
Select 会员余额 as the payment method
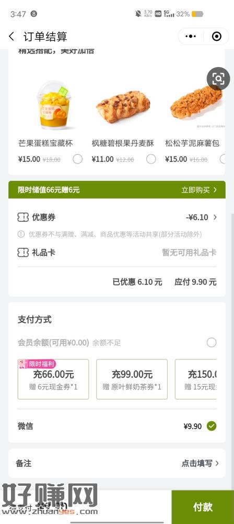[x=212, y=343]
